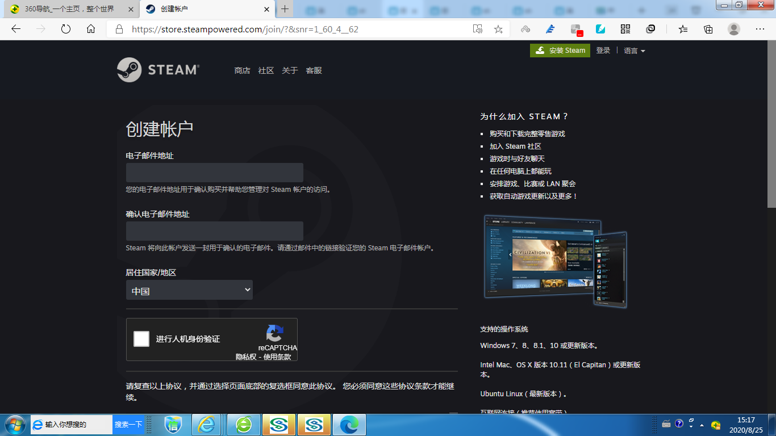
Task: Launch the shield security app in taskbar
Action: 173,425
